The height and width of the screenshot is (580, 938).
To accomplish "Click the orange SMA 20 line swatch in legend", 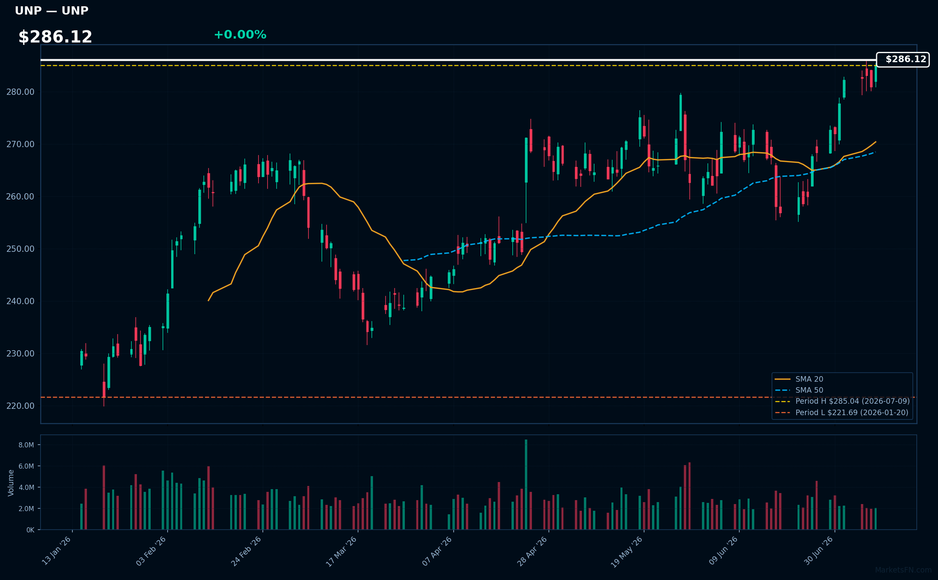I will pyautogui.click(x=783, y=379).
